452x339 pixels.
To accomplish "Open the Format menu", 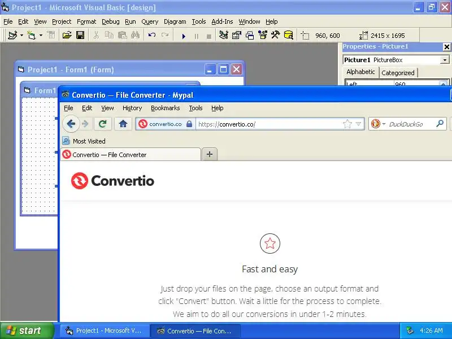I will tap(86, 21).
